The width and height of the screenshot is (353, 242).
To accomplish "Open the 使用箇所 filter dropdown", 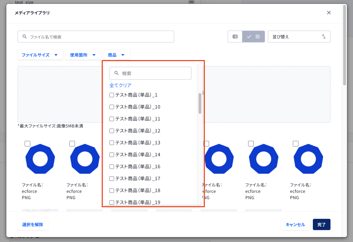I will 83,55.
